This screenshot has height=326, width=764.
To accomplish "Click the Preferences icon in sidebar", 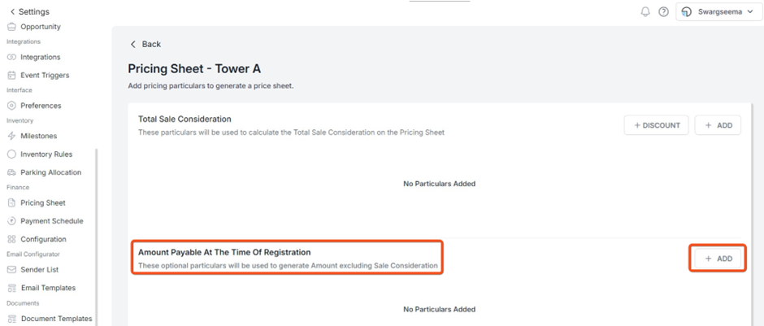I will coord(11,106).
